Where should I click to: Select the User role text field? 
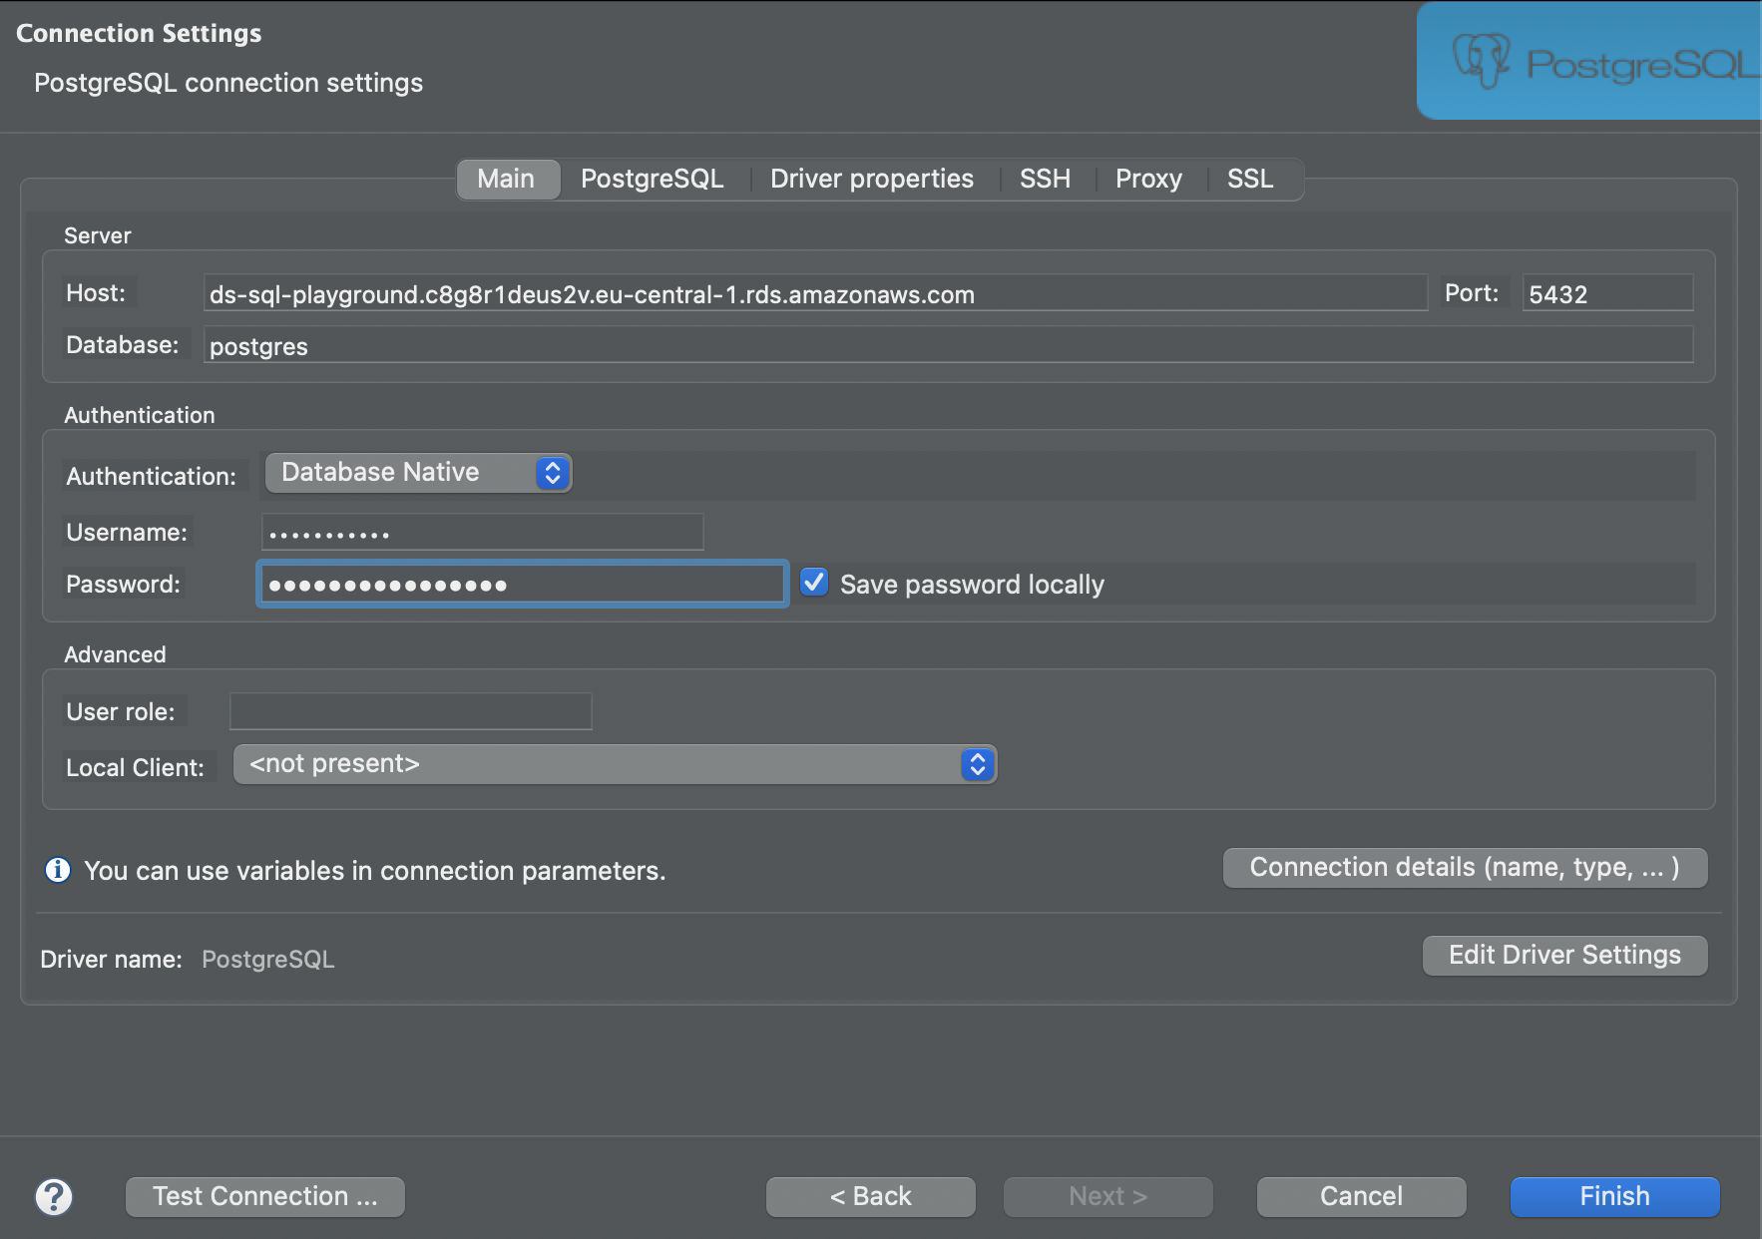pyautogui.click(x=410, y=711)
